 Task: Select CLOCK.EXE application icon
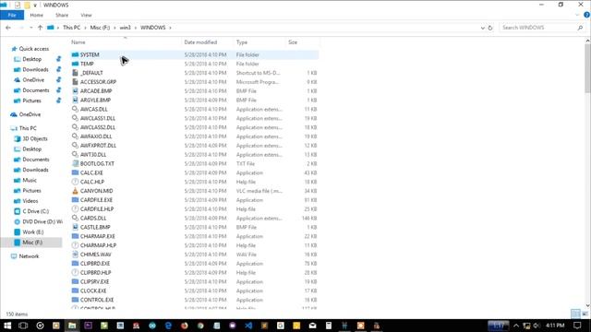click(x=75, y=290)
